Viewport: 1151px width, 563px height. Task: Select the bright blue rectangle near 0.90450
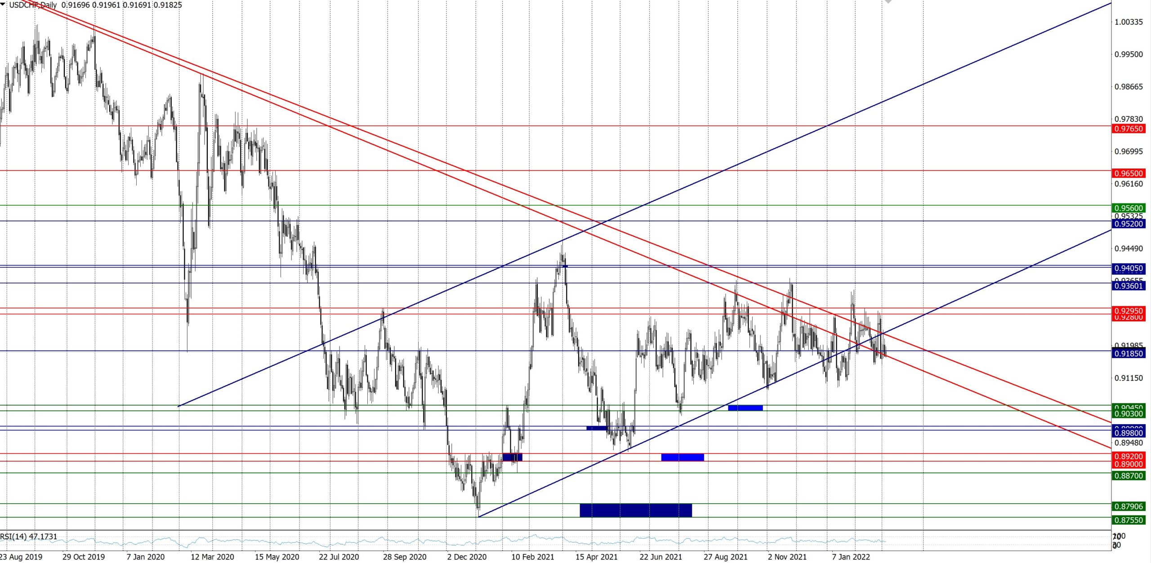[x=745, y=408]
